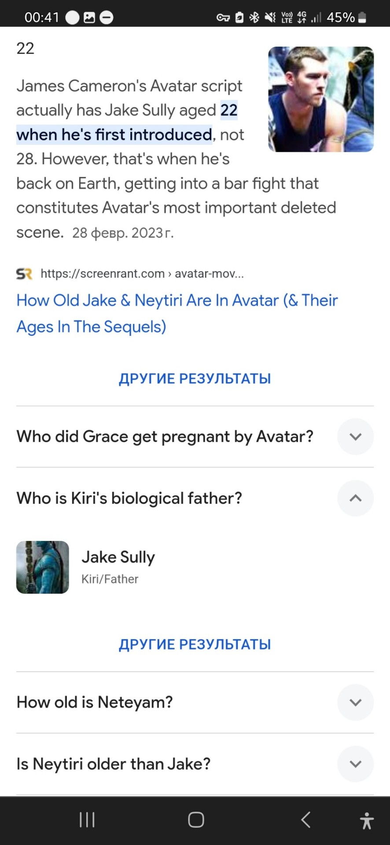This screenshot has width=390, height=845.
Task: Open the accessibility shortcut icon
Action: coord(366,820)
